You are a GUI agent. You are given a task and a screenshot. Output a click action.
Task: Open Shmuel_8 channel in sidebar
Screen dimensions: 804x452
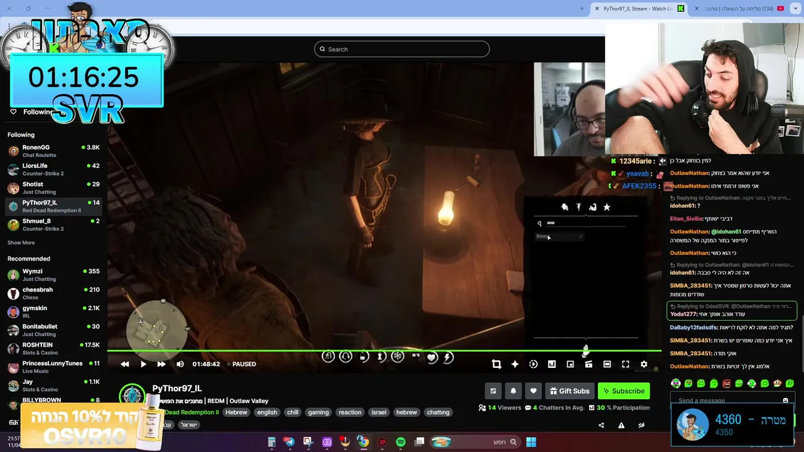pos(53,225)
